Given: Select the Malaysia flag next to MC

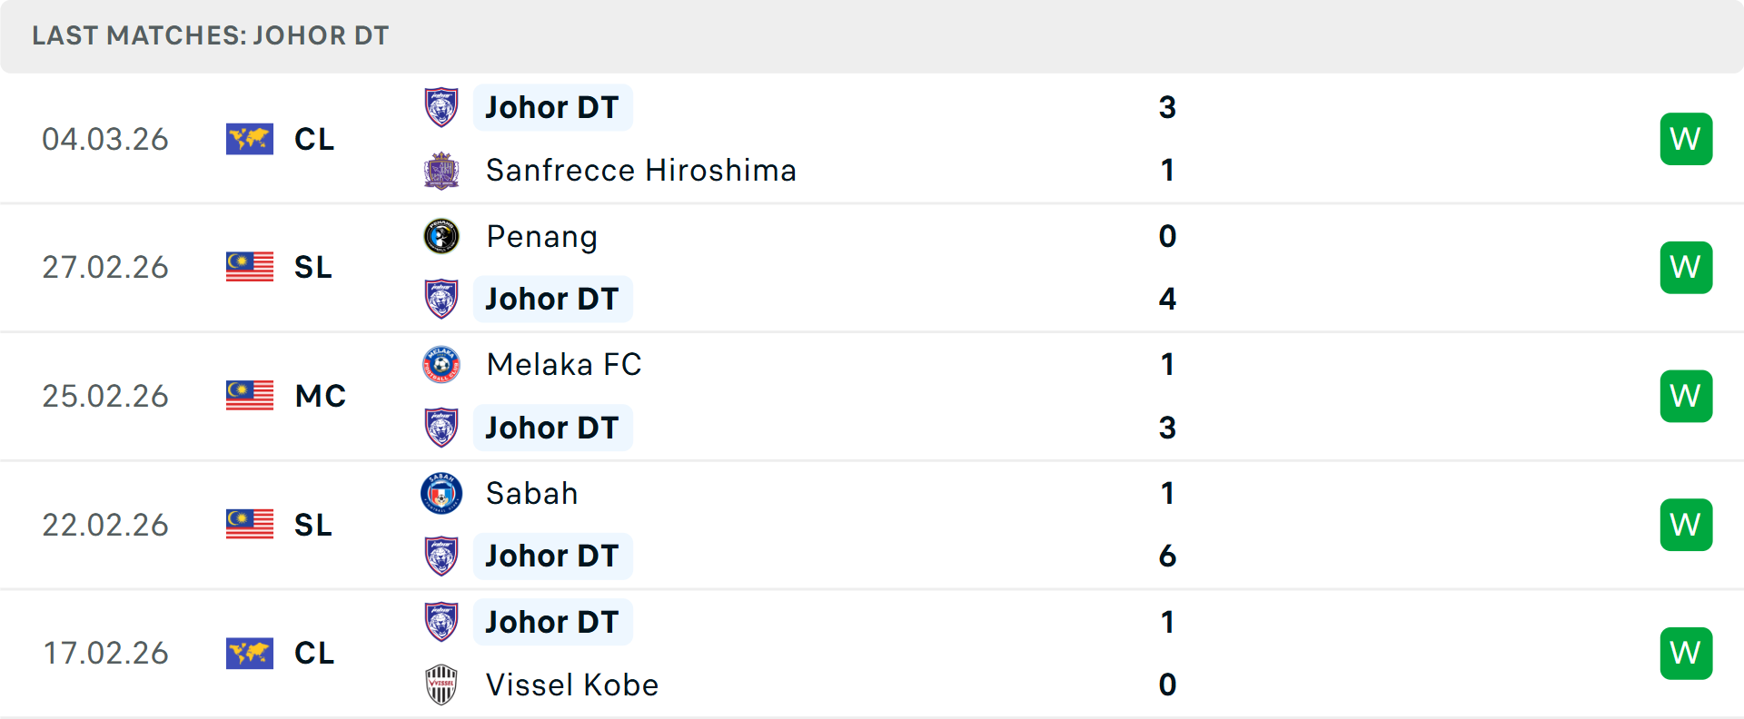Looking at the screenshot, I should [x=249, y=396].
